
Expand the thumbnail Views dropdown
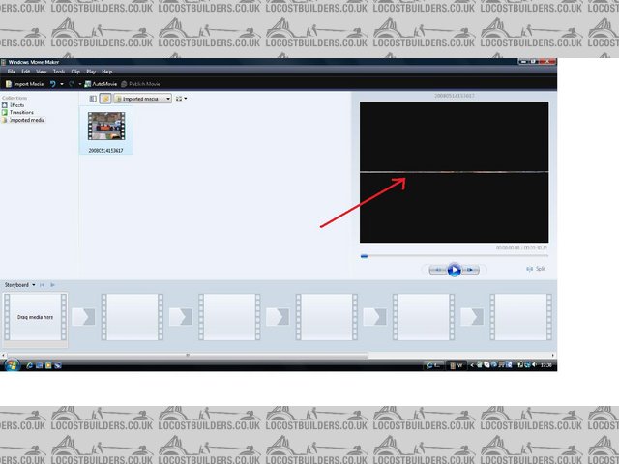(182, 99)
